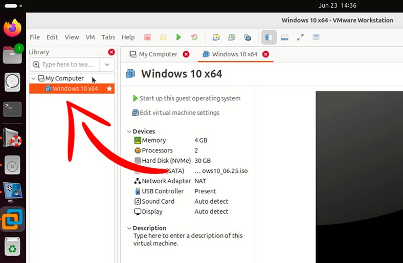Click the Restart guest toolbar icon

(x=194, y=37)
